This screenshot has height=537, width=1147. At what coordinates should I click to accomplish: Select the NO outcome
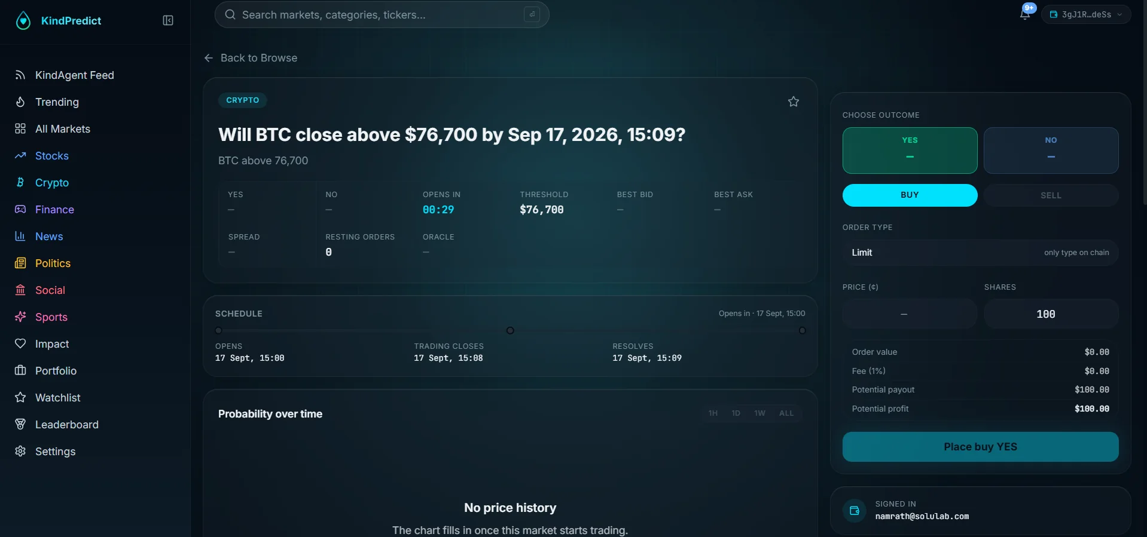pos(1051,151)
